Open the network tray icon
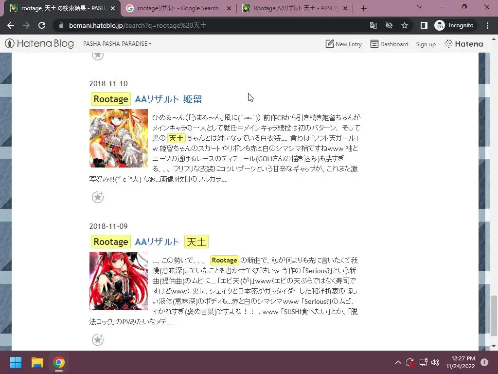This screenshot has height=374, width=498. [423, 362]
